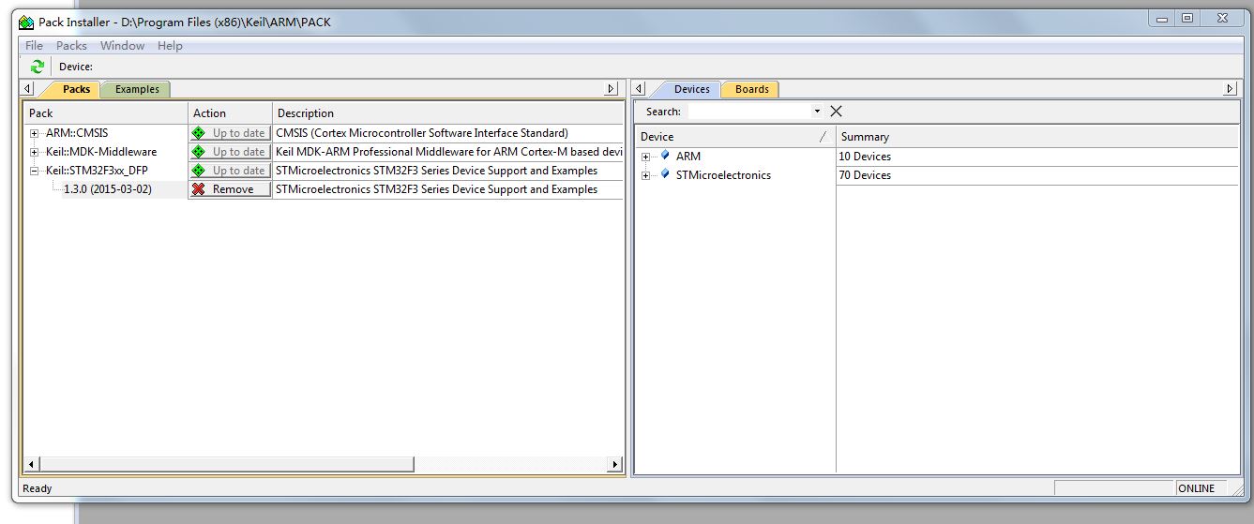Click the Pack column header
The width and height of the screenshot is (1254, 524).
click(106, 112)
